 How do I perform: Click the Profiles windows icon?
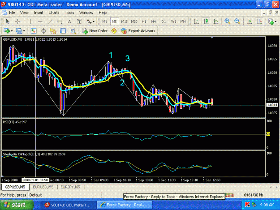point(19,31)
